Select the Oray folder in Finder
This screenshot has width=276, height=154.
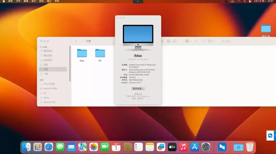click(x=82, y=55)
